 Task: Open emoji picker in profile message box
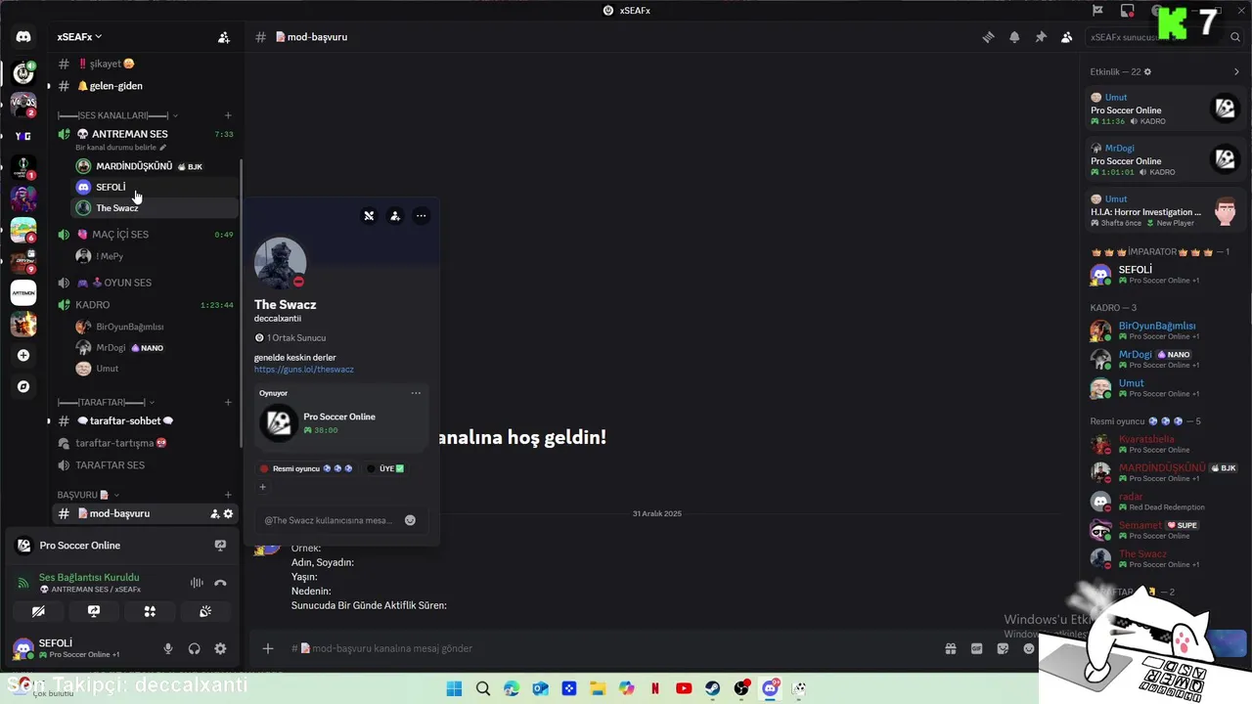pos(410,520)
